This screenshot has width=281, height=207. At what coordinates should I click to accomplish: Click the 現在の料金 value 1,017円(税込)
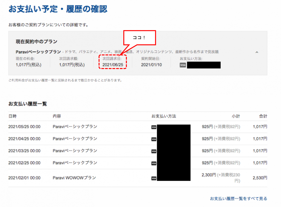click(28, 65)
